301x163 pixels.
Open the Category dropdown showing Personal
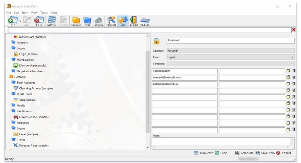[230, 51]
